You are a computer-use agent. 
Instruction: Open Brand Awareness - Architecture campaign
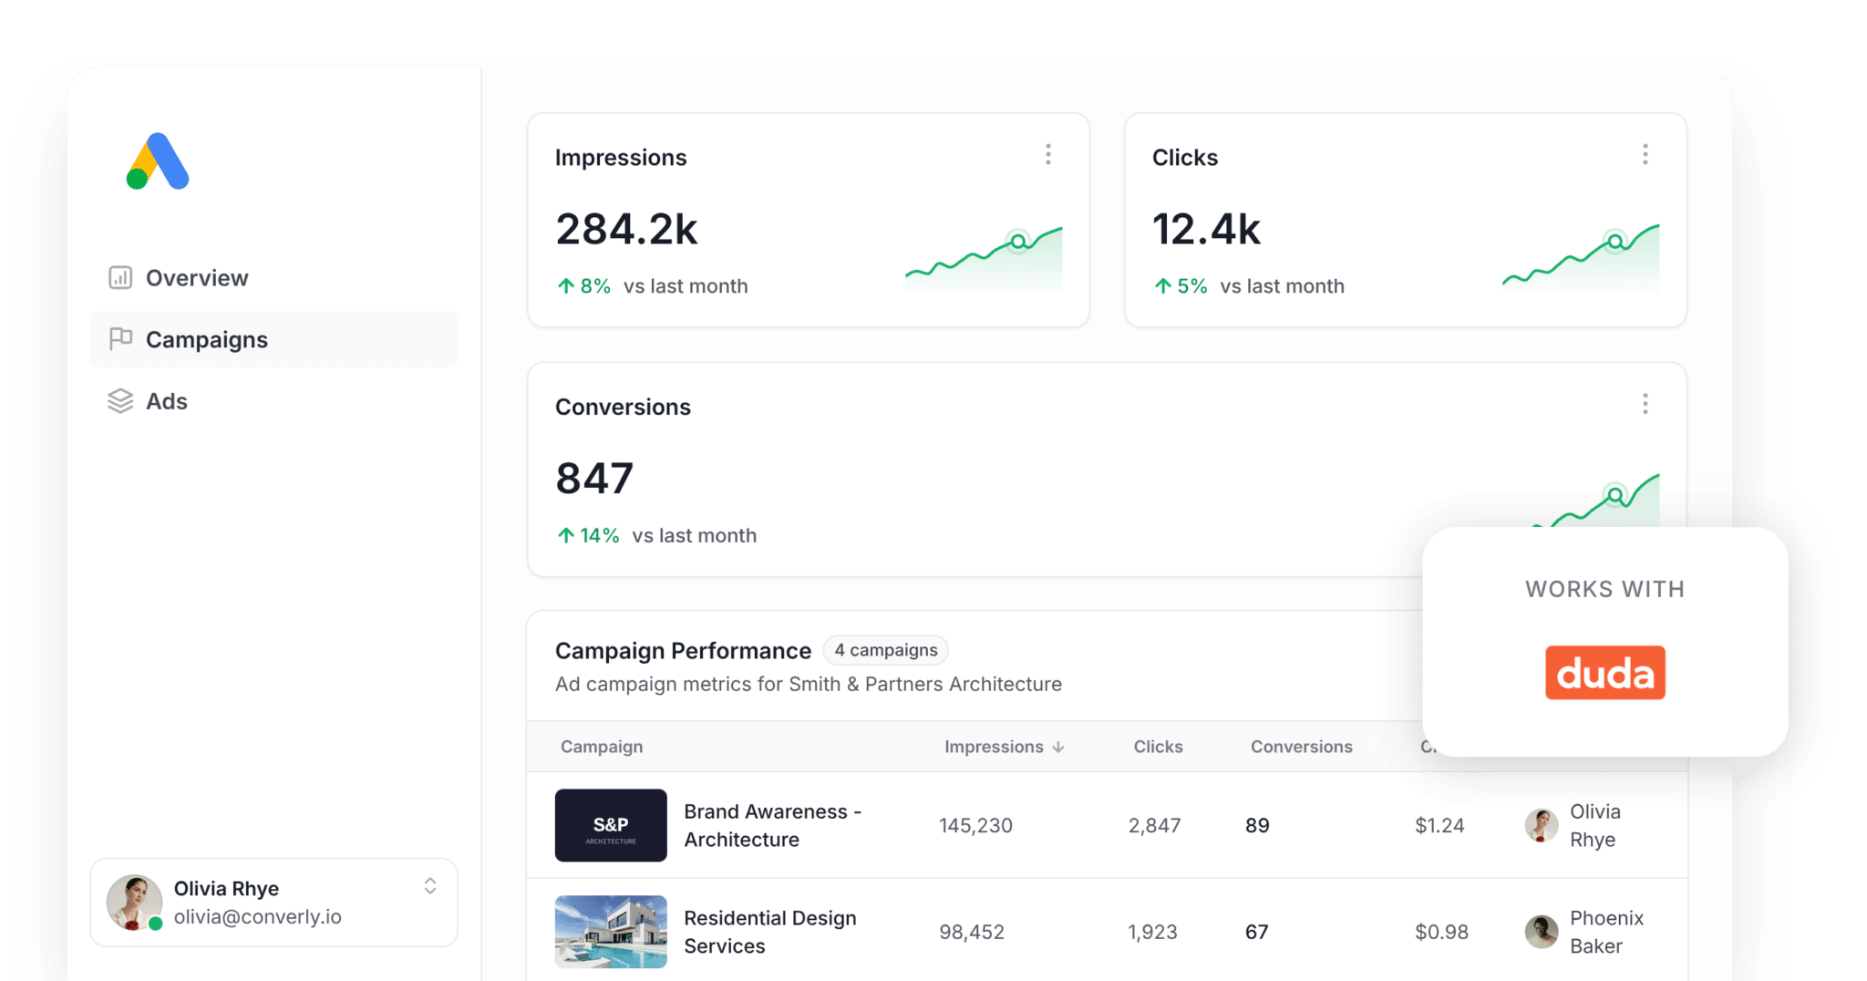[x=773, y=825]
